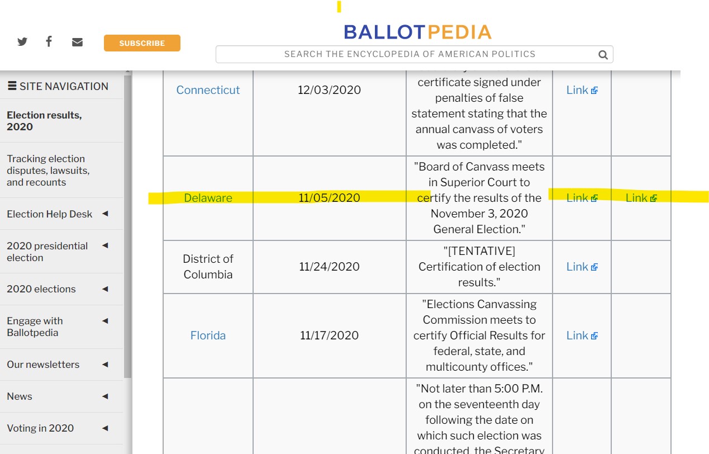
Task: Expand the 2020 elections submenu arrow
Action: click(105, 289)
